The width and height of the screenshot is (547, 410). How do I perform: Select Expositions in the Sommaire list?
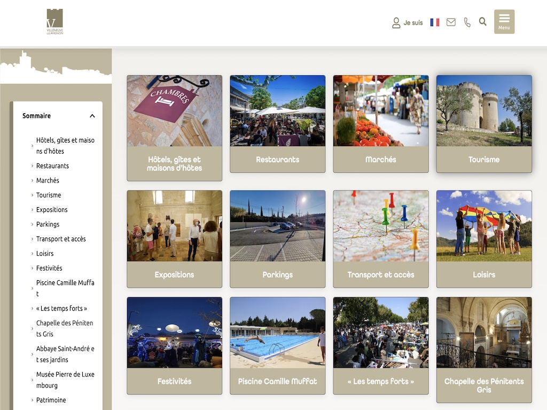coord(52,210)
